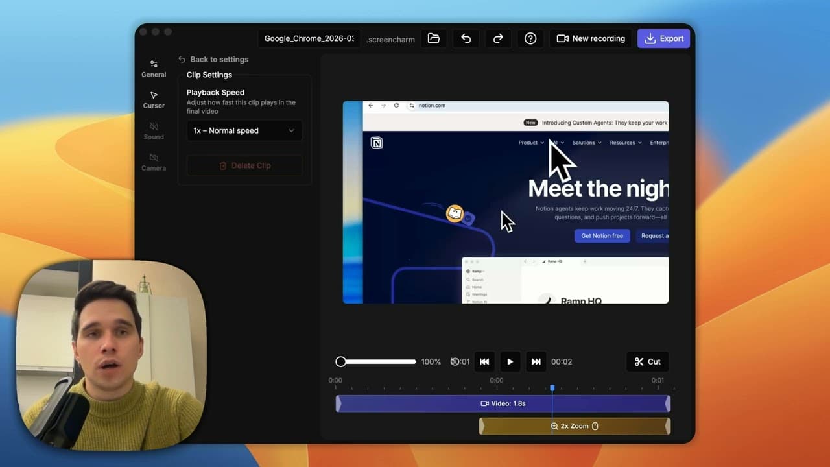Cut the clip at the playhead

point(648,361)
